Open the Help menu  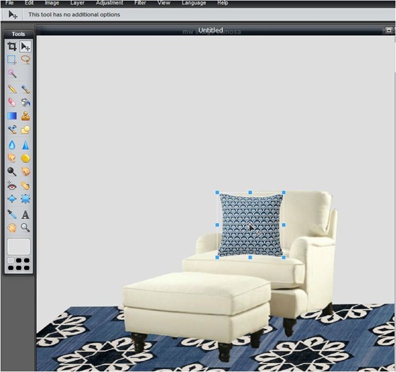click(x=223, y=3)
